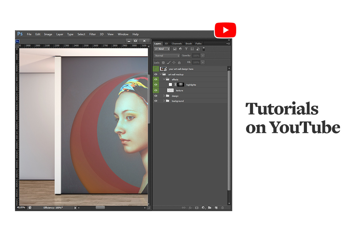Hide the highlights layer

[x=156, y=85]
